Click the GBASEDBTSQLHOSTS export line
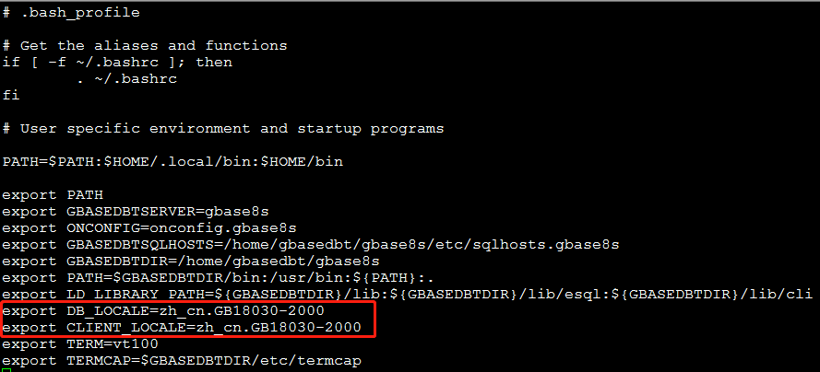Image resolution: width=820 pixels, height=372 pixels. [x=310, y=245]
